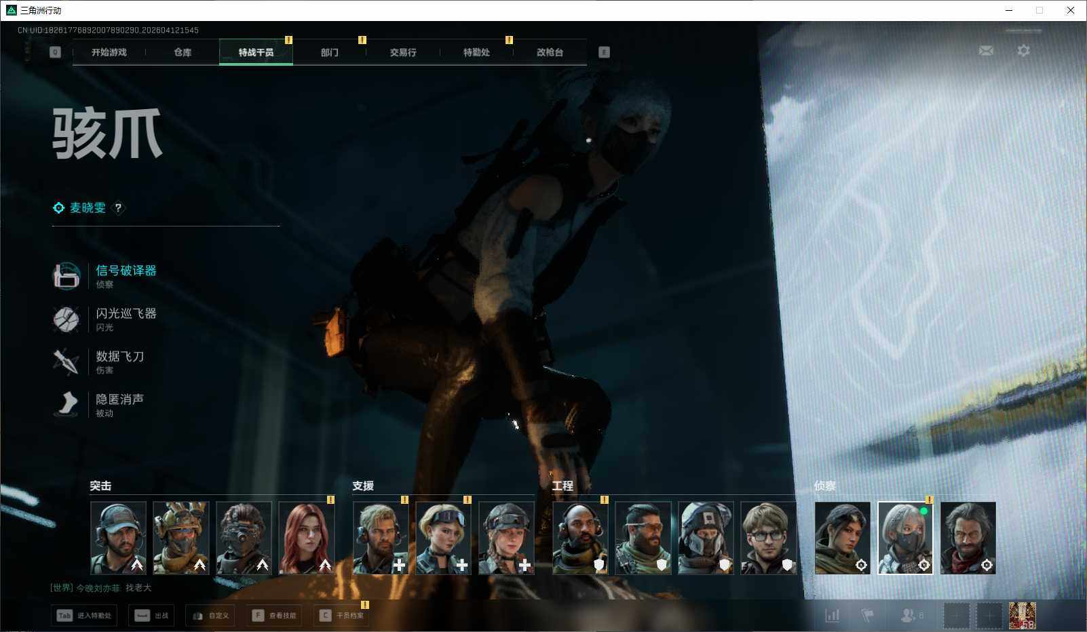Open the 改枪台 tab
This screenshot has height=632, width=1087.
[x=550, y=52]
